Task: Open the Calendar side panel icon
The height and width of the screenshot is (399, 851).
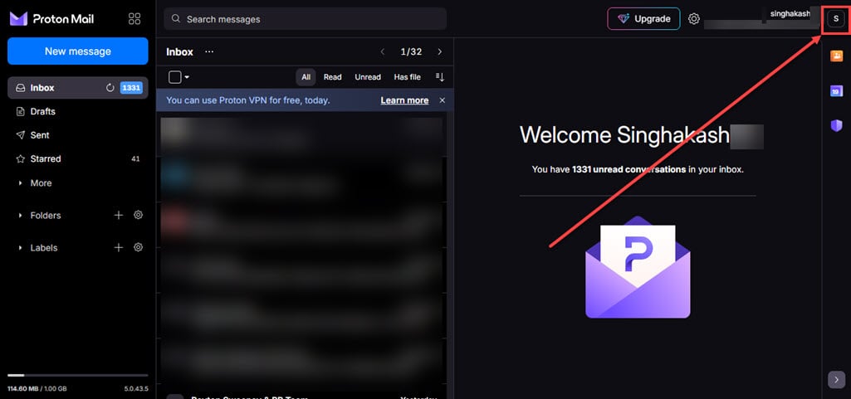Action: [x=836, y=91]
